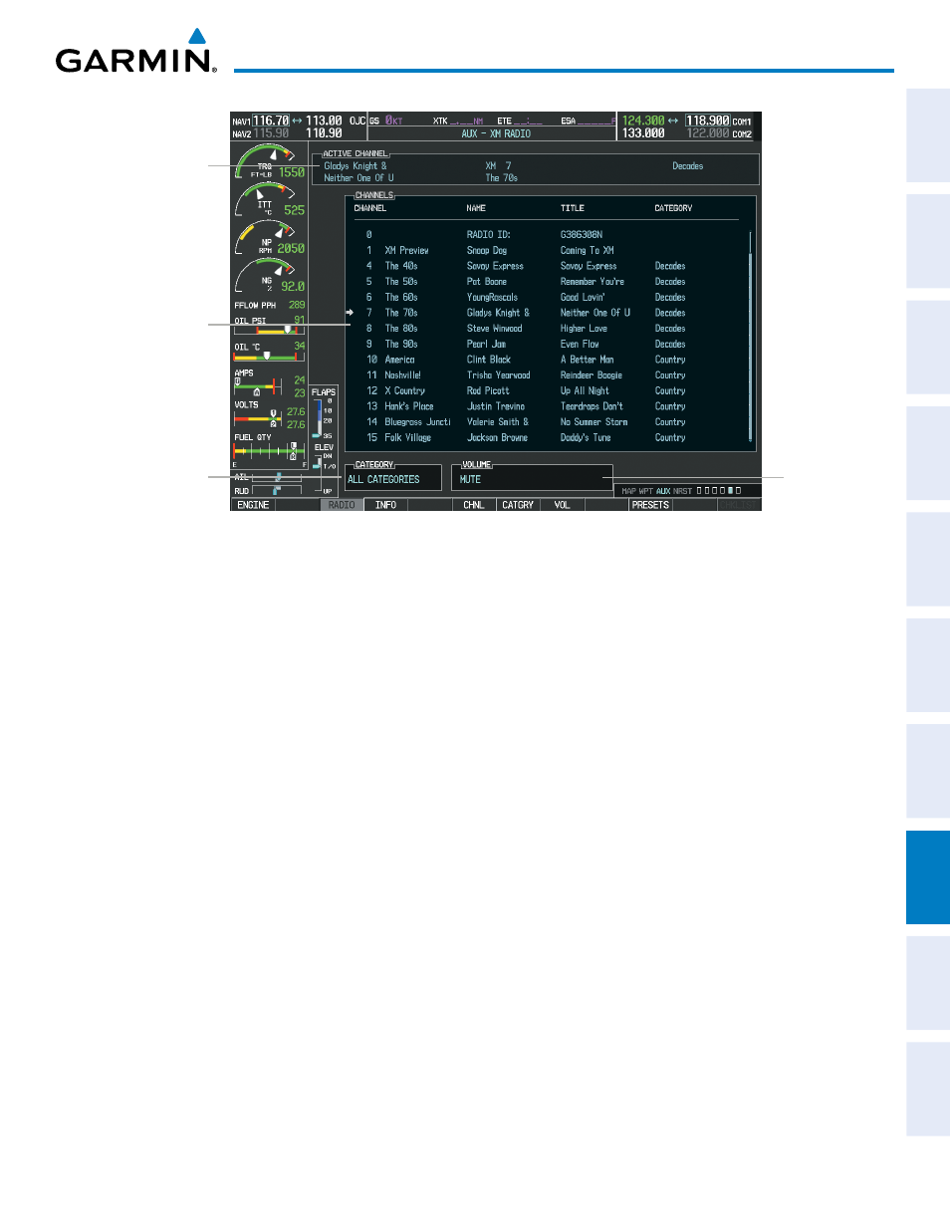950x1230 pixels.
Task: Select the CHNL softkey
Action: coord(474,505)
